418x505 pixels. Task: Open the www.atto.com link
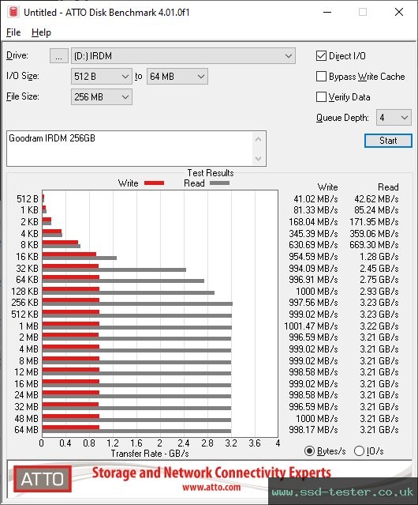pos(211,488)
